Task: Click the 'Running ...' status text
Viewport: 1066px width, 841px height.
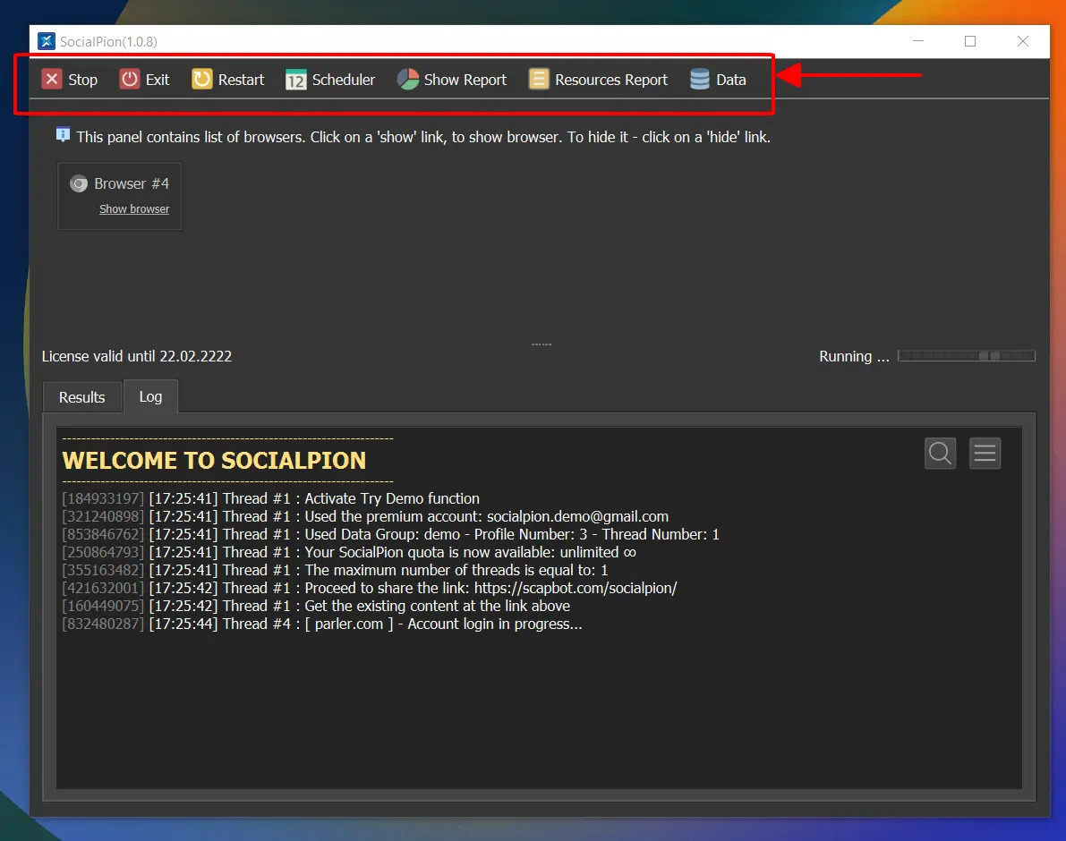Action: pos(854,357)
